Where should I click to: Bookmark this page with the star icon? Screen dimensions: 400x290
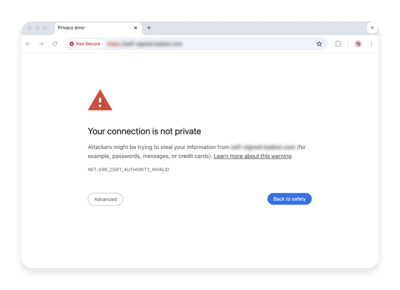319,44
